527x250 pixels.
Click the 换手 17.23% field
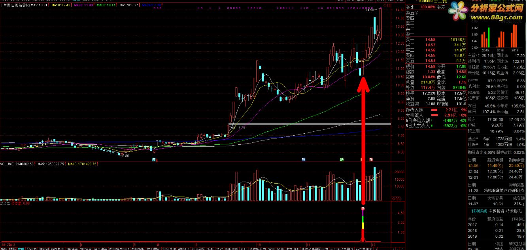point(420,93)
